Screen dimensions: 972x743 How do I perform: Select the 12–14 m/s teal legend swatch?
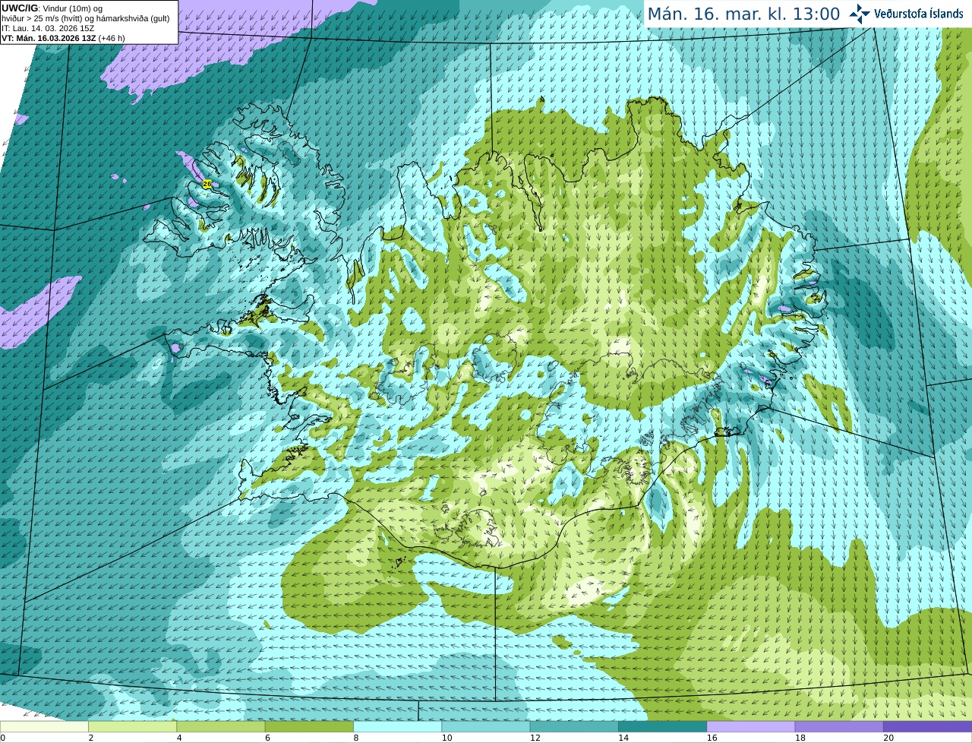point(574,727)
